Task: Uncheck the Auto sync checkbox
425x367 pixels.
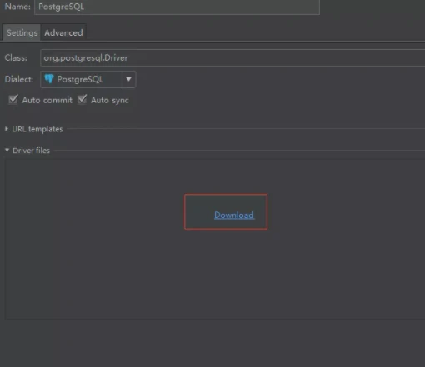Action: click(82, 99)
